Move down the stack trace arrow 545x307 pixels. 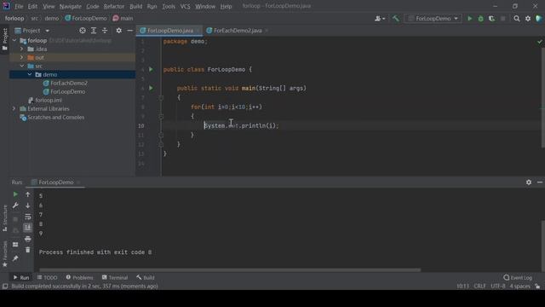28,206
